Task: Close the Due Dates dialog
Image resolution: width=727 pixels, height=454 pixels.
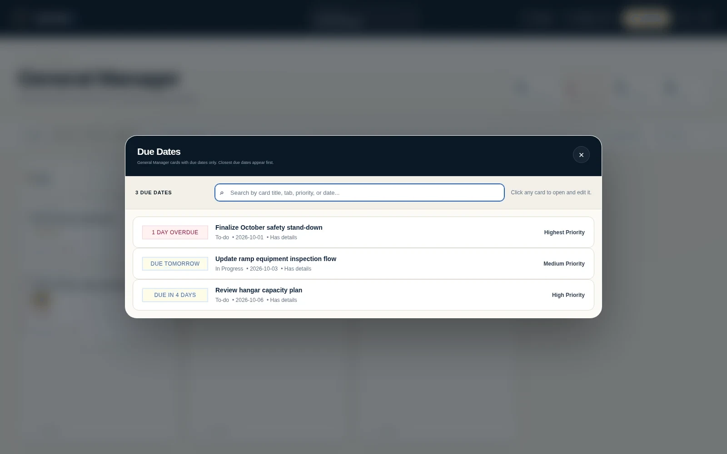Action: click(581, 155)
